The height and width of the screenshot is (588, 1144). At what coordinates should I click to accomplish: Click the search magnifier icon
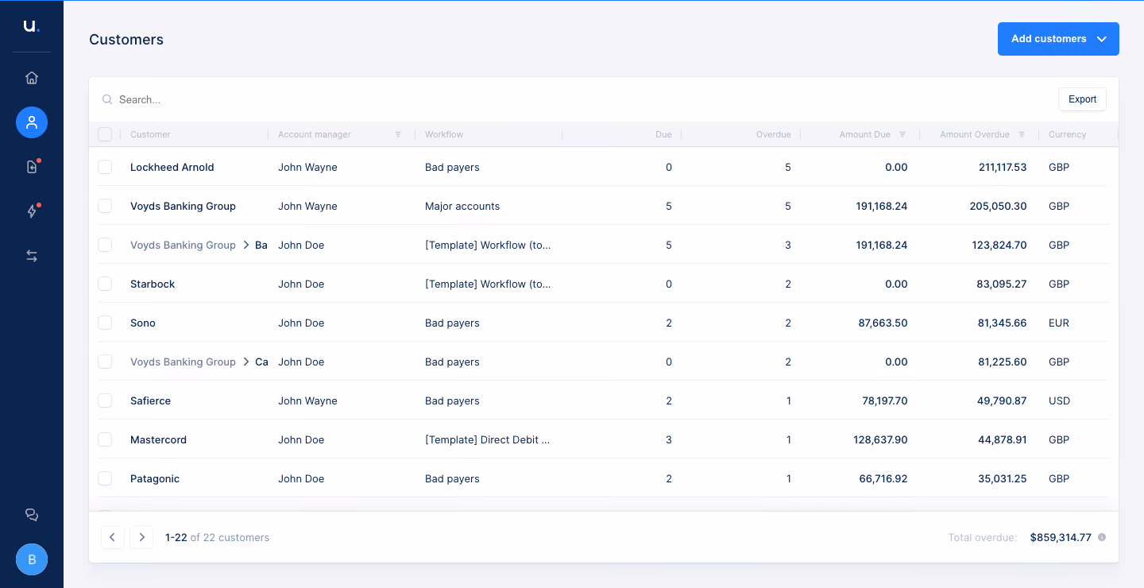(x=107, y=99)
